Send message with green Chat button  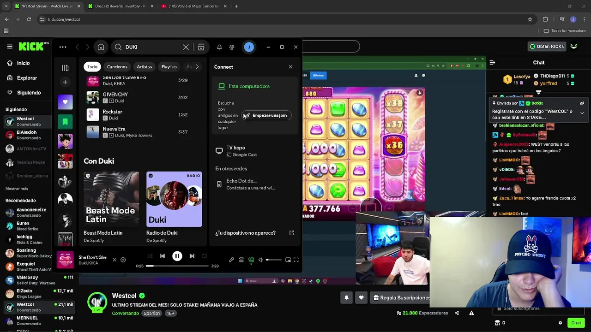(576, 323)
